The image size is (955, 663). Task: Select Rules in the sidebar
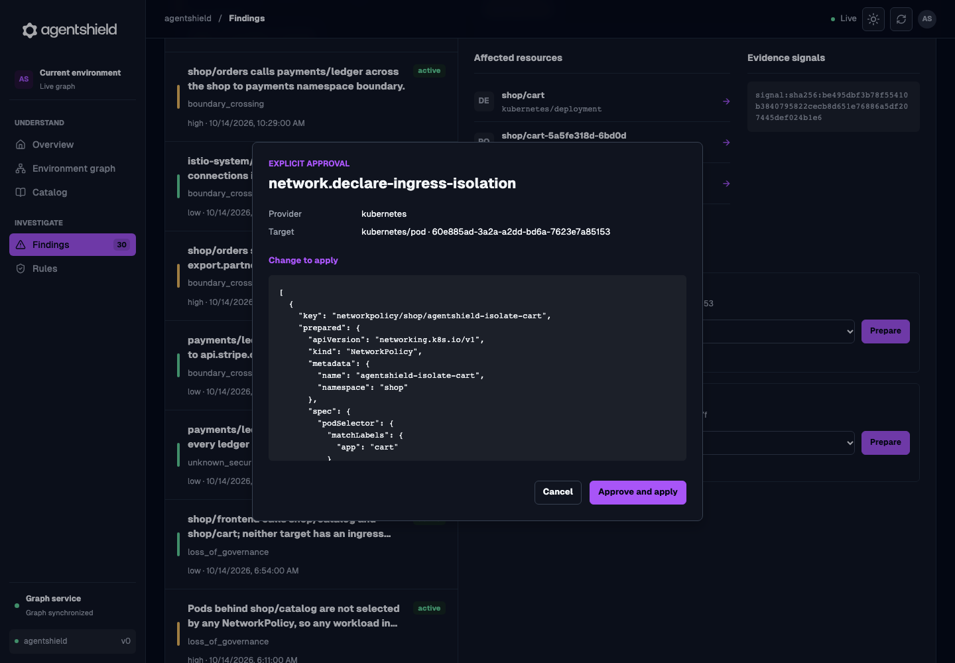pyautogui.click(x=73, y=269)
